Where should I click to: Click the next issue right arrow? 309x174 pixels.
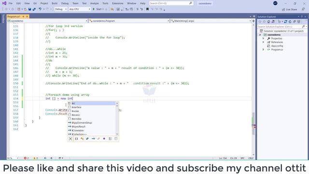51,158
